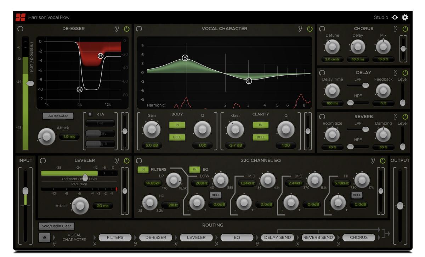Select the B node on Vocal Character graph
425x257 pixels.
[x=185, y=58]
